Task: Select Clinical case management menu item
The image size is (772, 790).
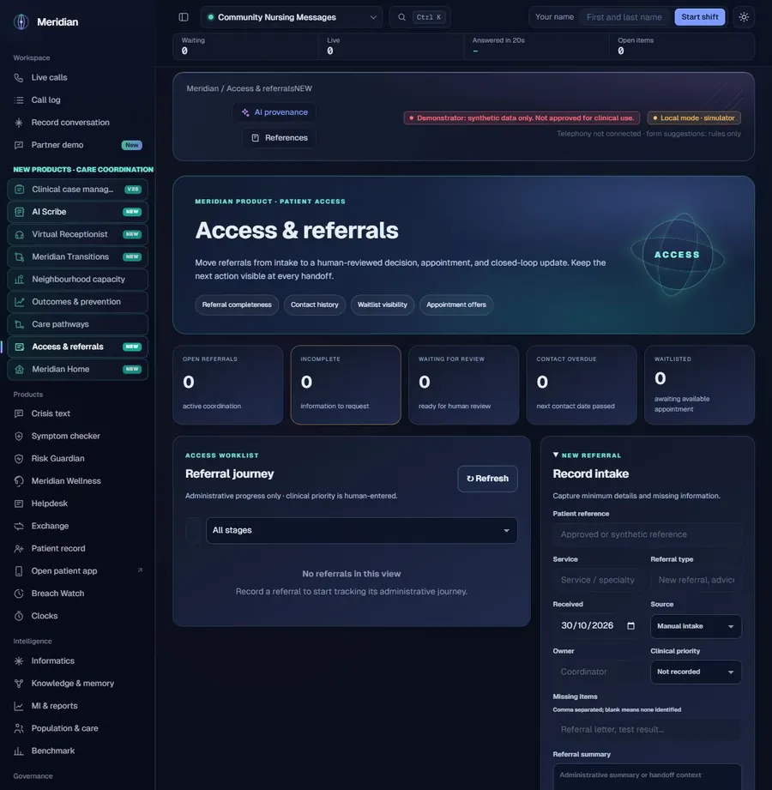Action: (x=77, y=190)
